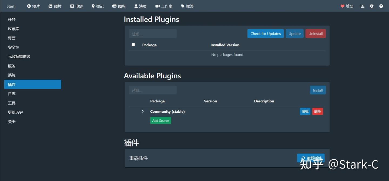
Task: Click the 赞助 heart icon
Action: (x=347, y=6)
